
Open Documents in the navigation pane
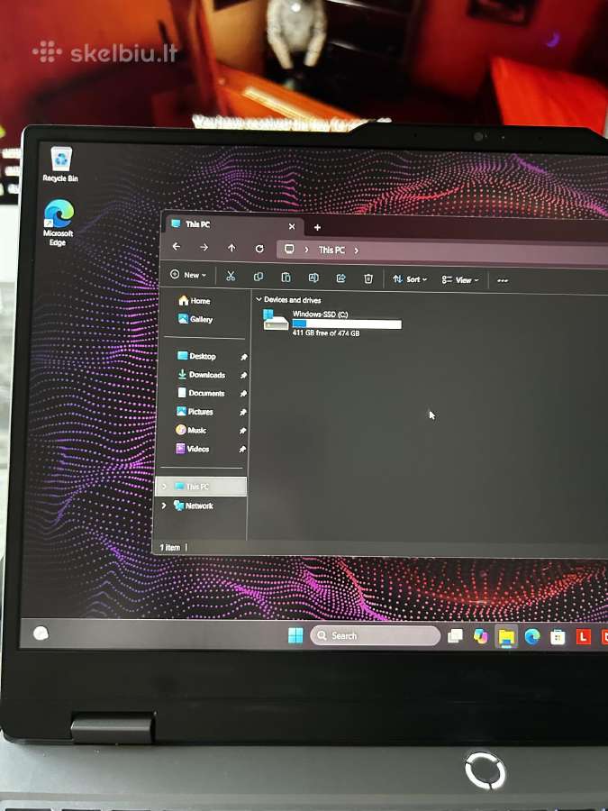click(x=201, y=393)
